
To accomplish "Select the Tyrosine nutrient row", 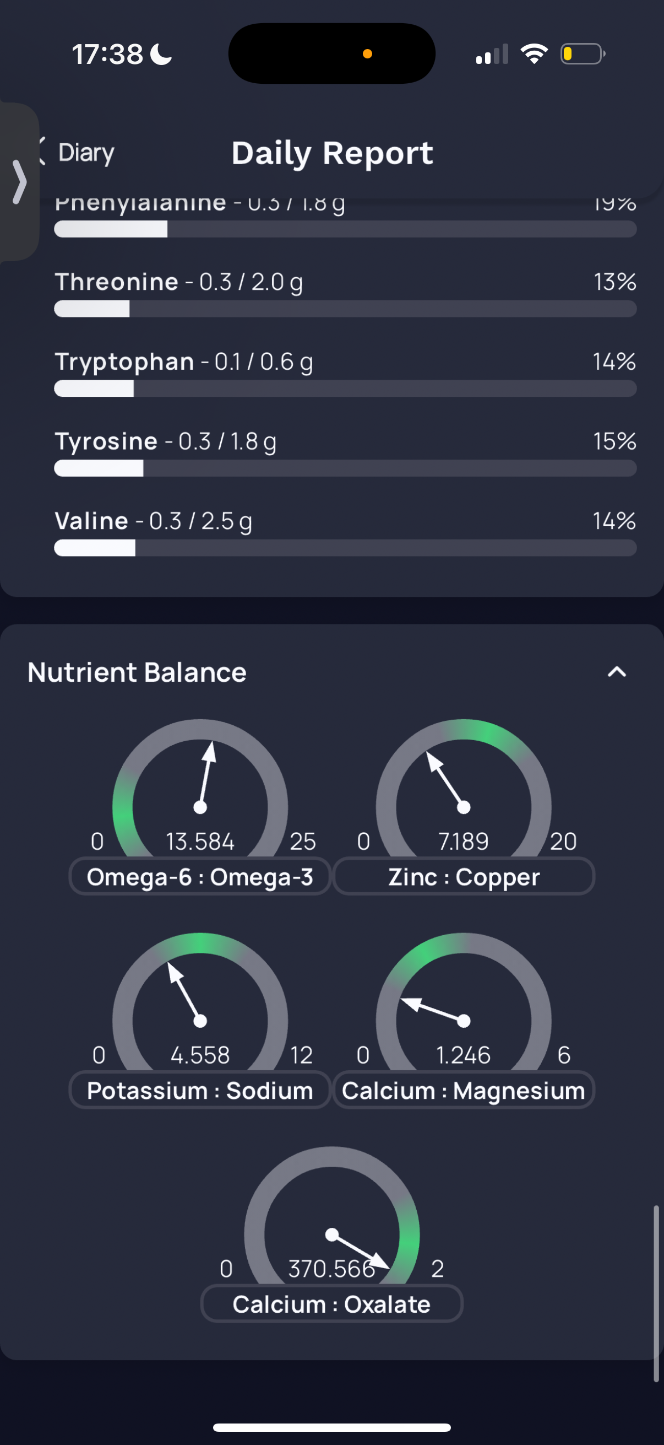I will tap(345, 453).
